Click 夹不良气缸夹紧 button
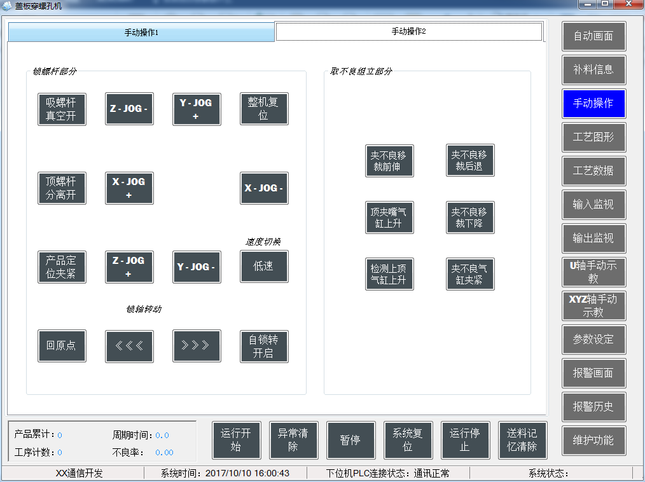The height and width of the screenshot is (482, 645). tap(470, 274)
